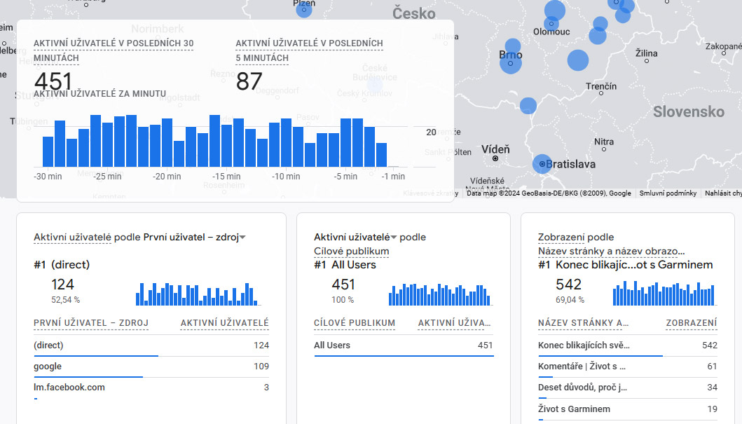Screen dimensions: 742x424
Task: Click the Brno user bubble on map
Action: 511,62
